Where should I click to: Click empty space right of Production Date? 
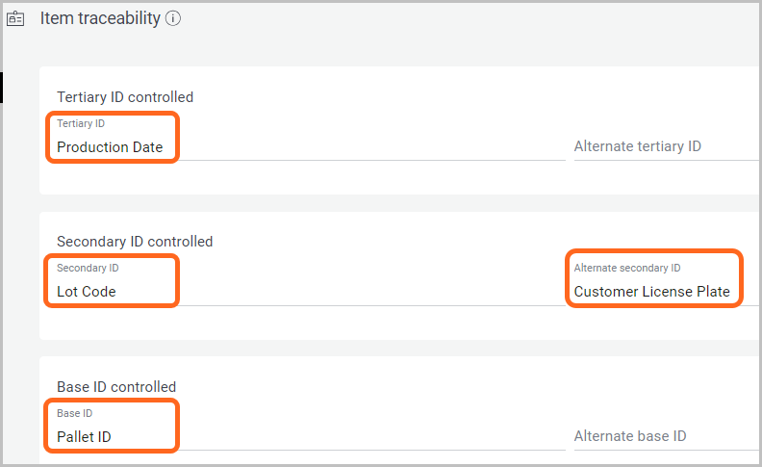(366, 147)
